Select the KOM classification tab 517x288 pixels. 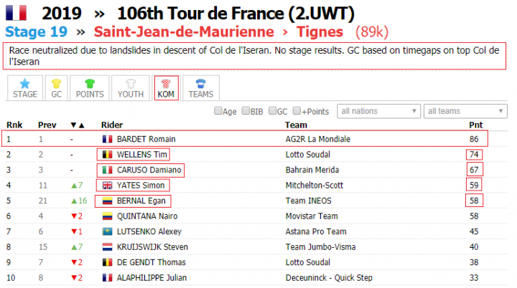click(166, 88)
